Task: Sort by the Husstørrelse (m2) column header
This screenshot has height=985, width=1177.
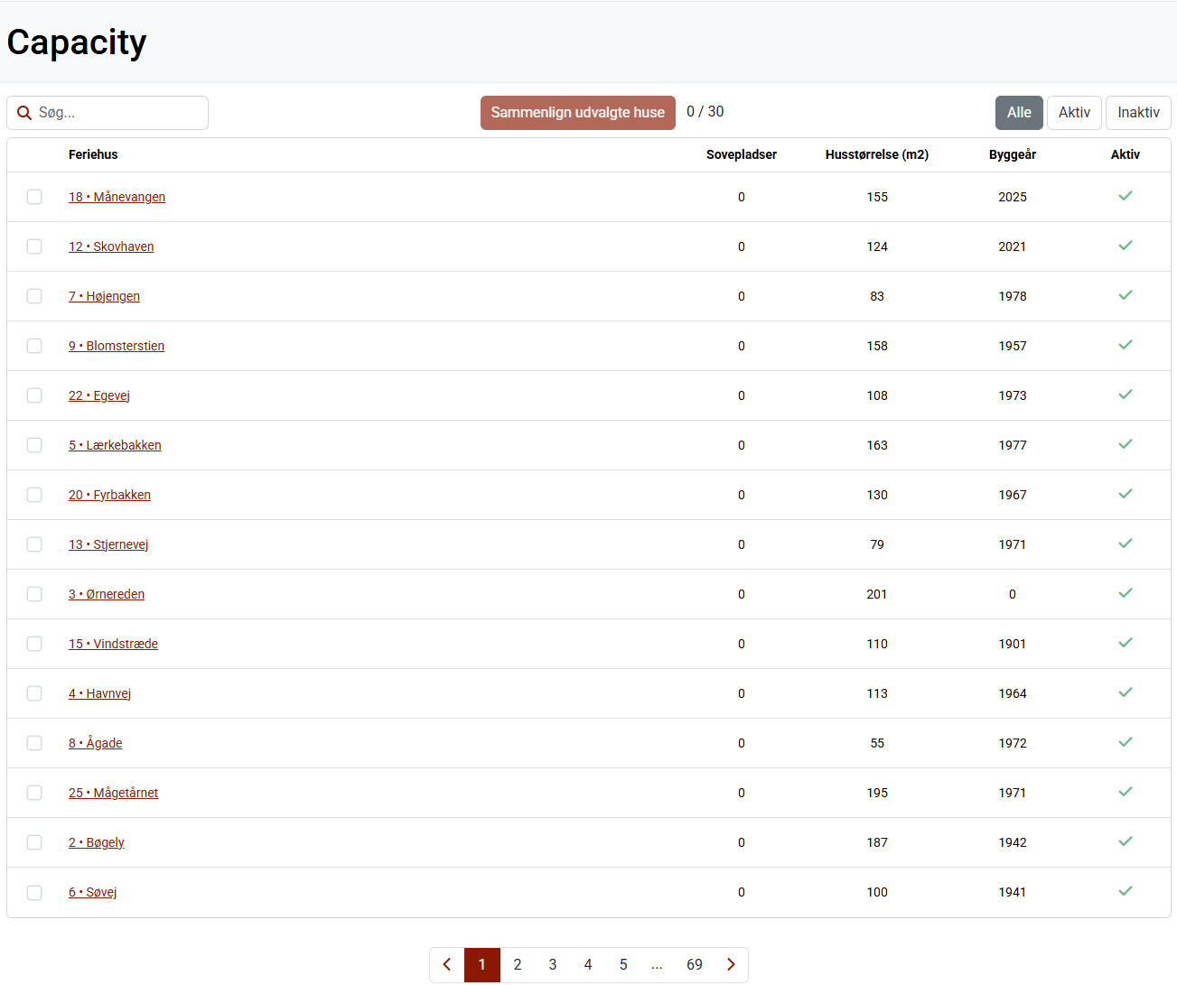Action: (x=876, y=154)
